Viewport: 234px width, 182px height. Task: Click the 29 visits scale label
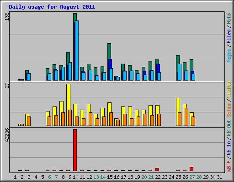coord(7,86)
